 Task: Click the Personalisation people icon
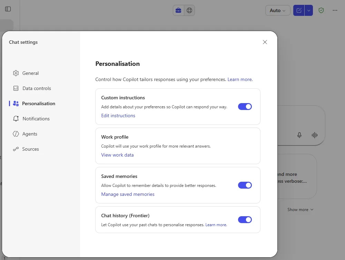point(16,103)
